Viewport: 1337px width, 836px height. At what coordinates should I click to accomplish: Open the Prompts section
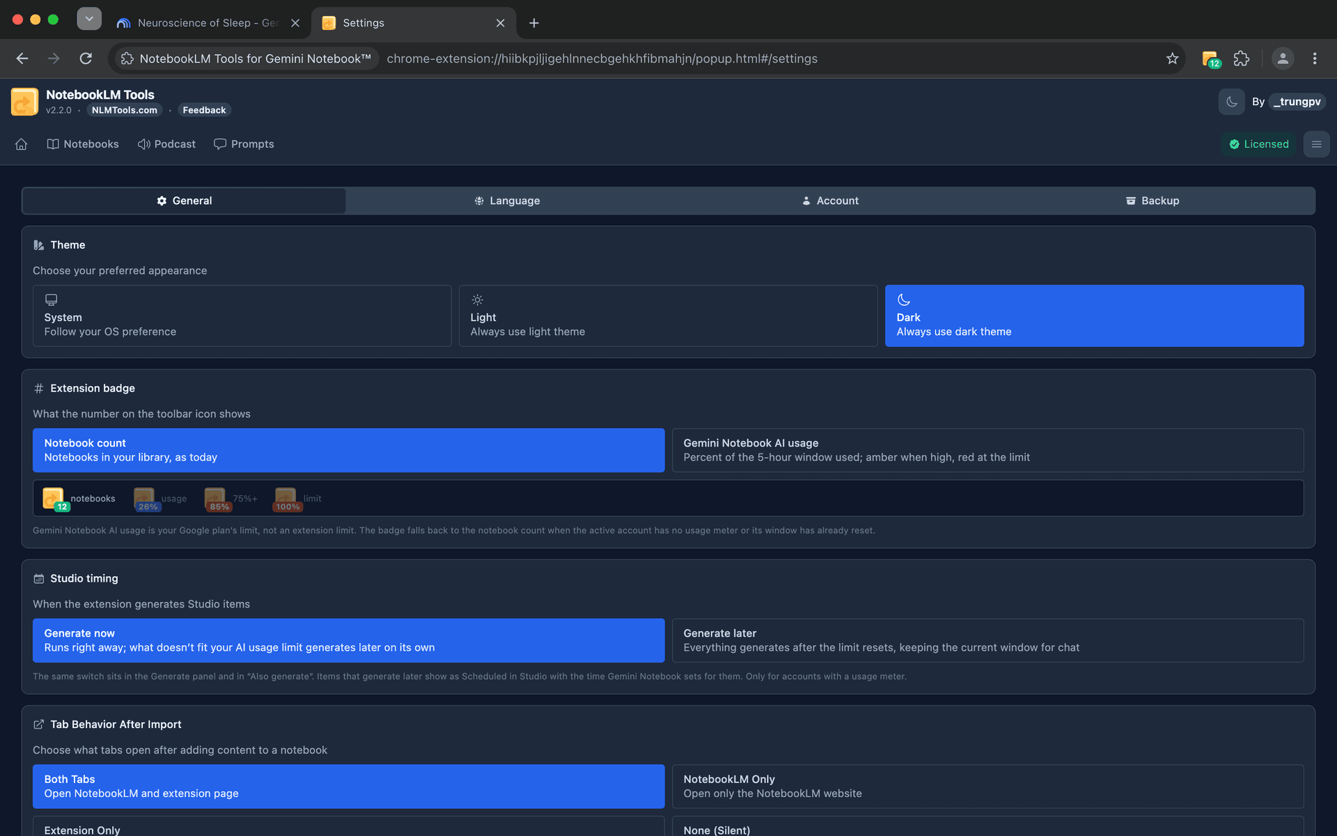pos(244,144)
